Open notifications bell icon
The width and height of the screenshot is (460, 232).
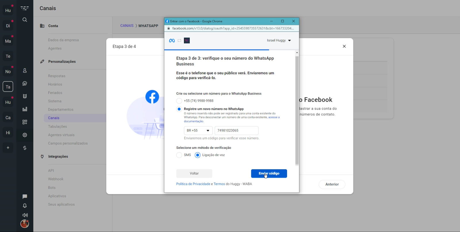(x=25, y=206)
